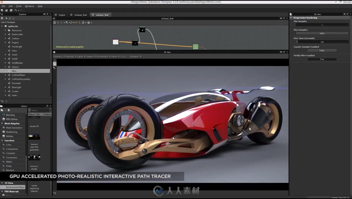Click the node alignment icon in graph toolbar
The width and height of the screenshot is (352, 199).
tap(71, 23)
